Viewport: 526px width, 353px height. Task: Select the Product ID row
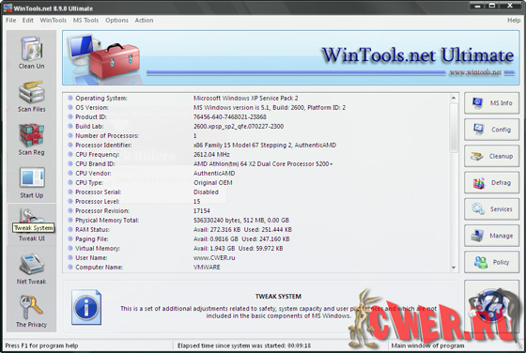click(x=256, y=117)
